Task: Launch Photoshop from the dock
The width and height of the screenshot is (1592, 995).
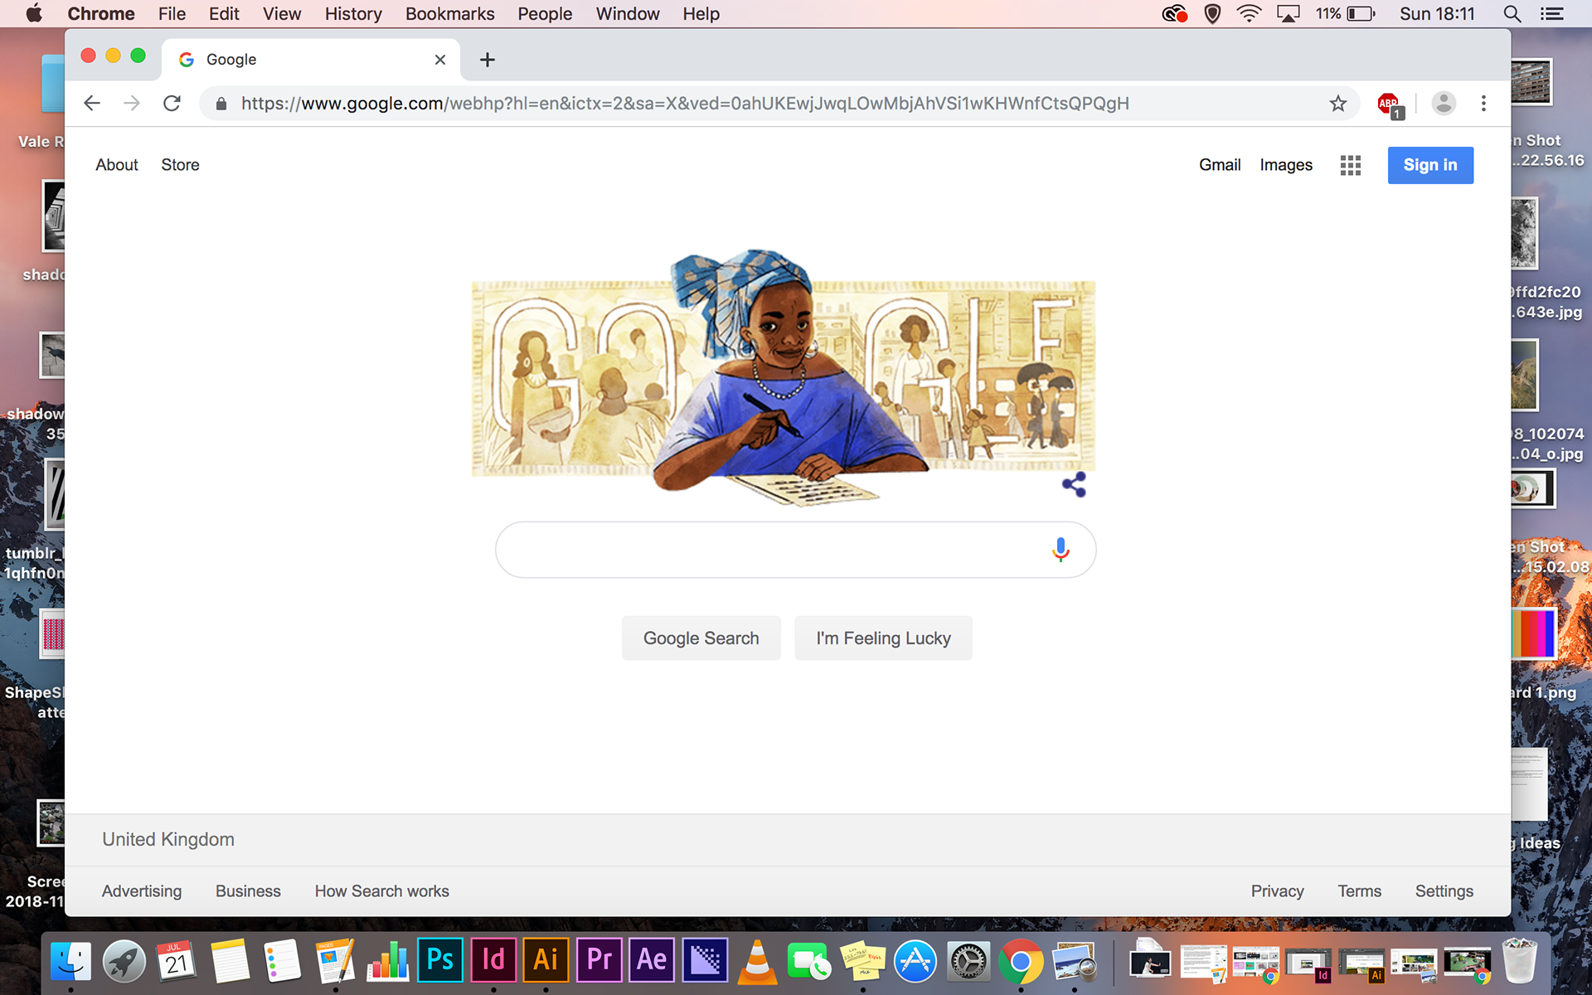Action: coord(439,960)
